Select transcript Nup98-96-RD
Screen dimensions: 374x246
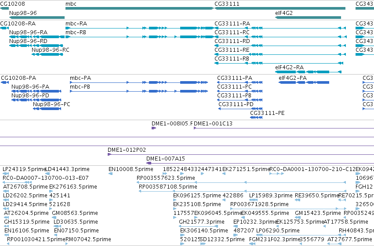tap(36, 46)
